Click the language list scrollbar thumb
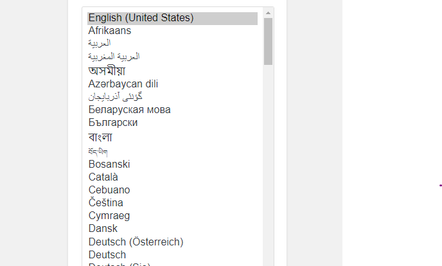Viewport: 442px width, 266px height. click(268, 41)
